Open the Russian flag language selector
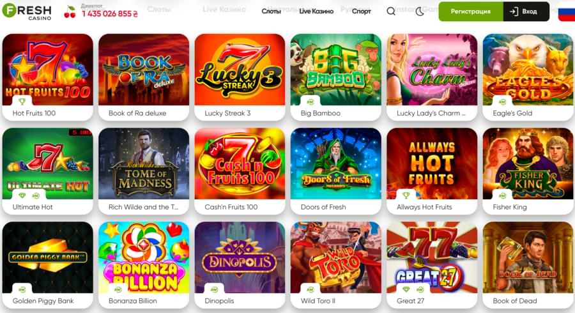 click(567, 11)
